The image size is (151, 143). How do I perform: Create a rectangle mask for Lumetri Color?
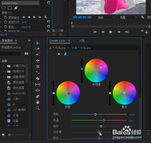click(10, 8)
